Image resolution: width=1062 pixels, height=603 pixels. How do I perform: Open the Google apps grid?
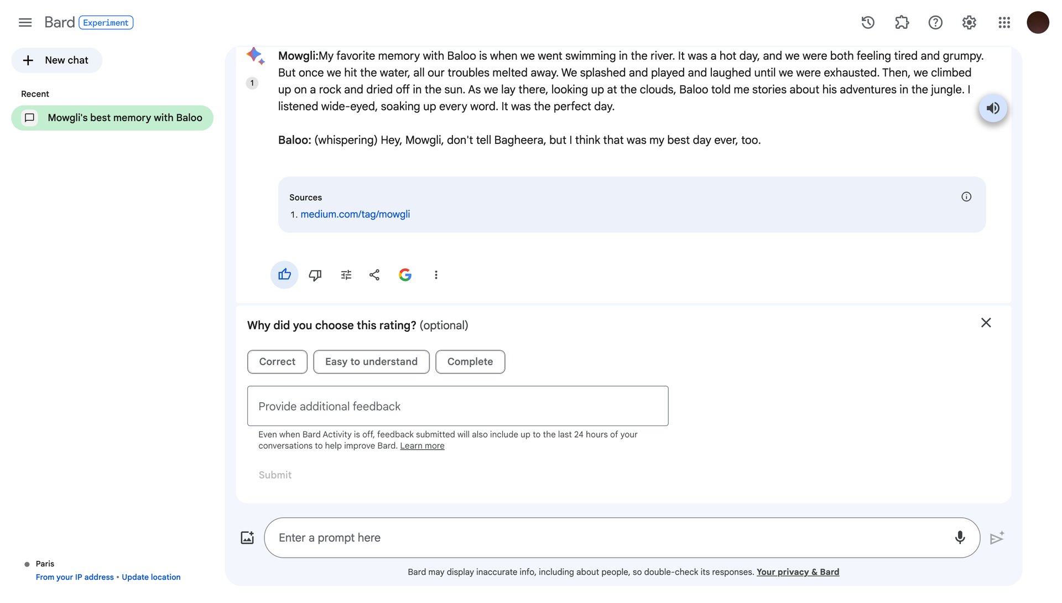point(1004,23)
